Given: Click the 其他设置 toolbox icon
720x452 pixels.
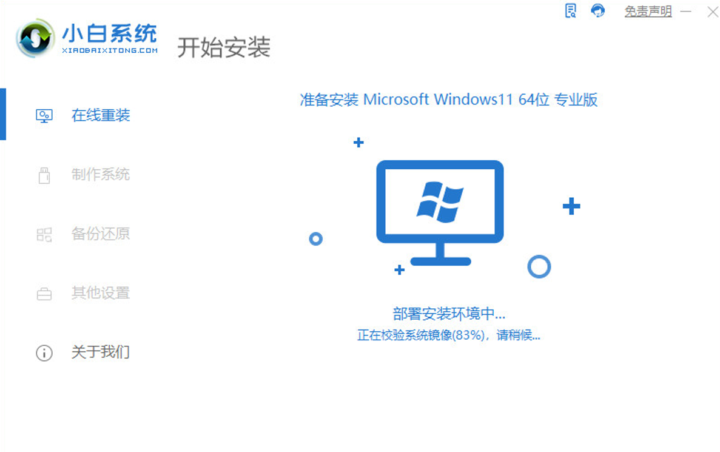Looking at the screenshot, I should (44, 294).
